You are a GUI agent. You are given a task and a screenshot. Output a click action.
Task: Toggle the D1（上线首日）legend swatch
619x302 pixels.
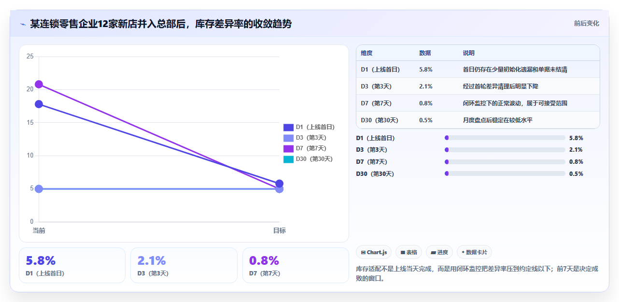click(288, 127)
